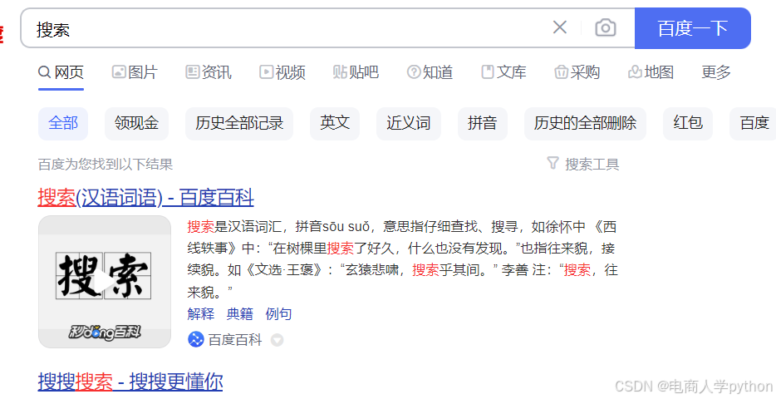Expand the 更多 menu
The image size is (776, 399).
[716, 72]
